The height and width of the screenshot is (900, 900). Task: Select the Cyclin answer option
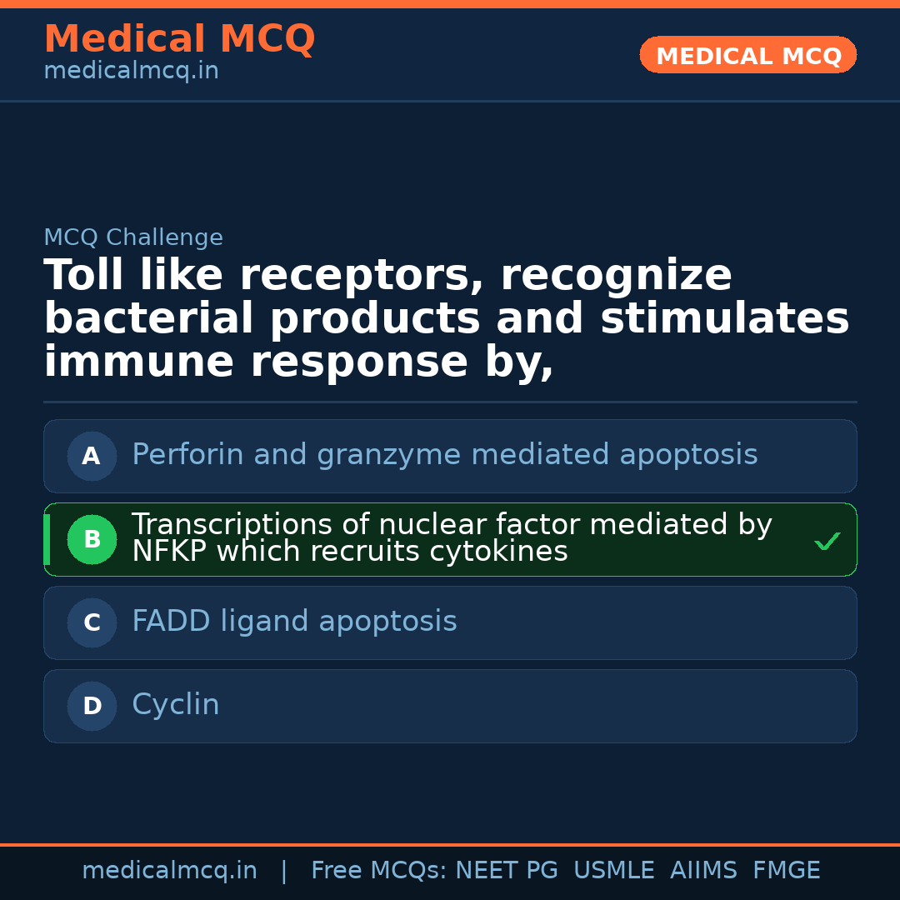(x=176, y=705)
